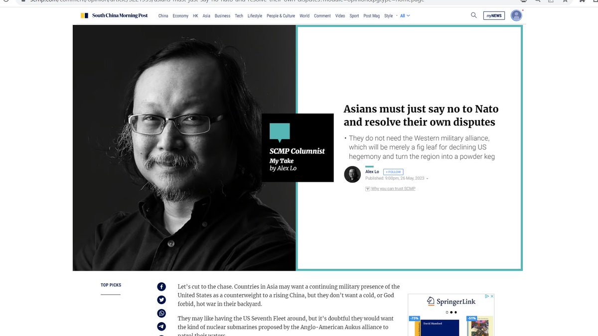The image size is (598, 336).
Task: Click the -51% discounted book thumbnail
Action: click(x=480, y=326)
